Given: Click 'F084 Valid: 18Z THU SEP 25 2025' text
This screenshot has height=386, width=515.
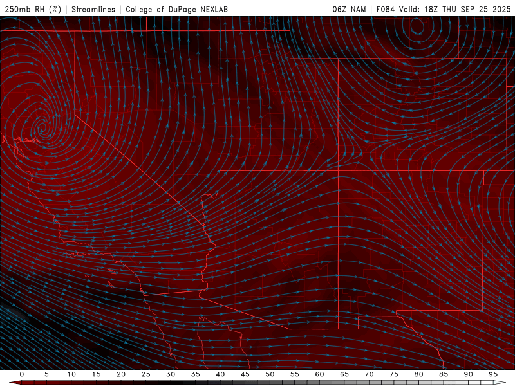Looking at the screenshot, I should tap(444, 9).
